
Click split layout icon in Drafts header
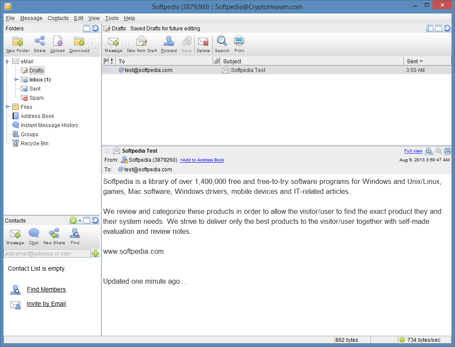coord(430,28)
